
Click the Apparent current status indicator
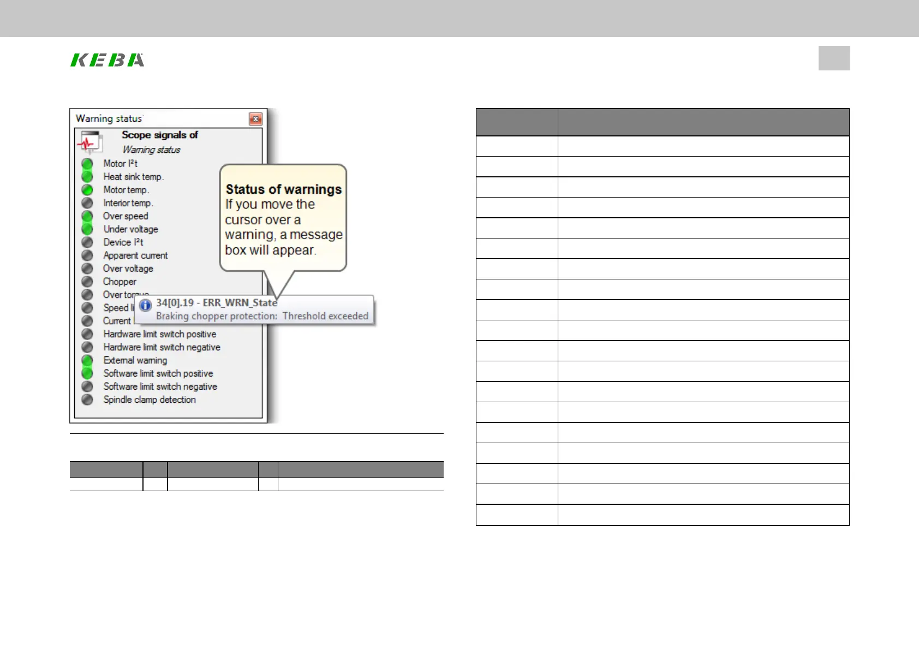(x=87, y=255)
